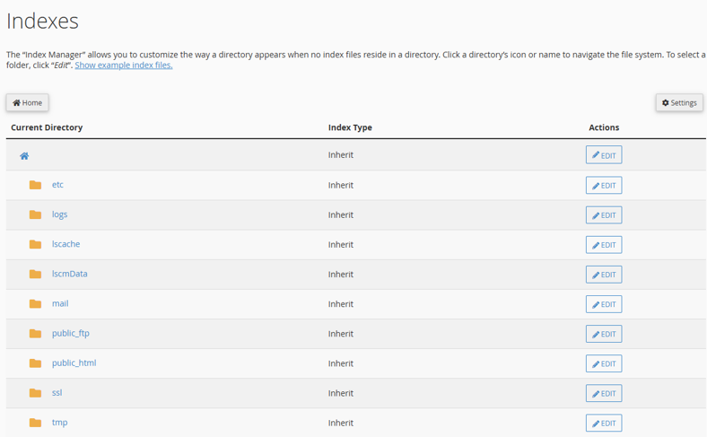Image resolution: width=707 pixels, height=437 pixels.
Task: Edit index settings for etc folder
Action: tap(603, 186)
